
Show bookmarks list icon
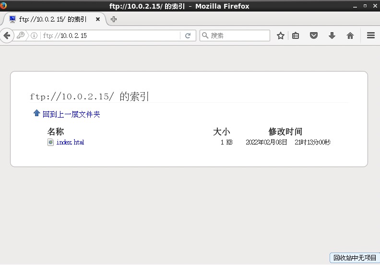(x=296, y=36)
